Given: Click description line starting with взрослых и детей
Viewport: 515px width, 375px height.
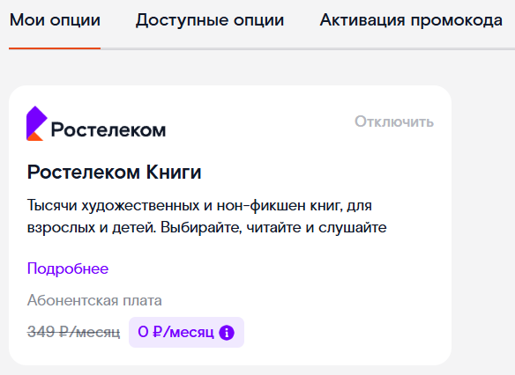Looking at the screenshot, I should 206,227.
